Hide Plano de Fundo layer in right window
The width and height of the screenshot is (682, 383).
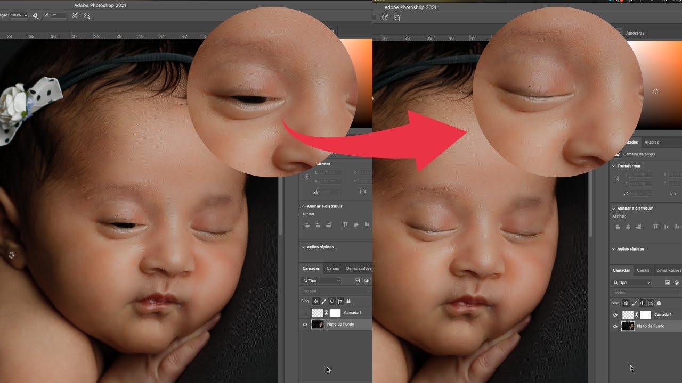click(615, 326)
